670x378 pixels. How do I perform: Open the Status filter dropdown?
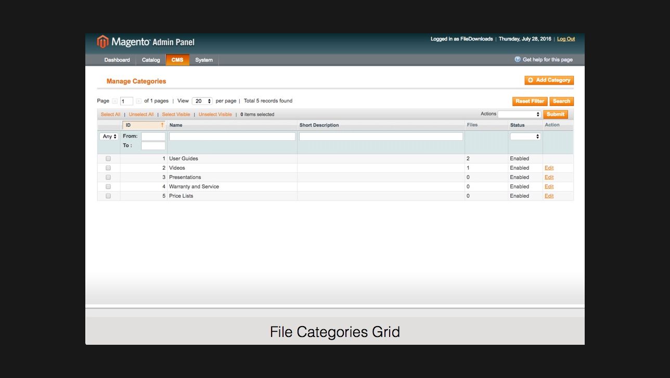pyautogui.click(x=525, y=137)
